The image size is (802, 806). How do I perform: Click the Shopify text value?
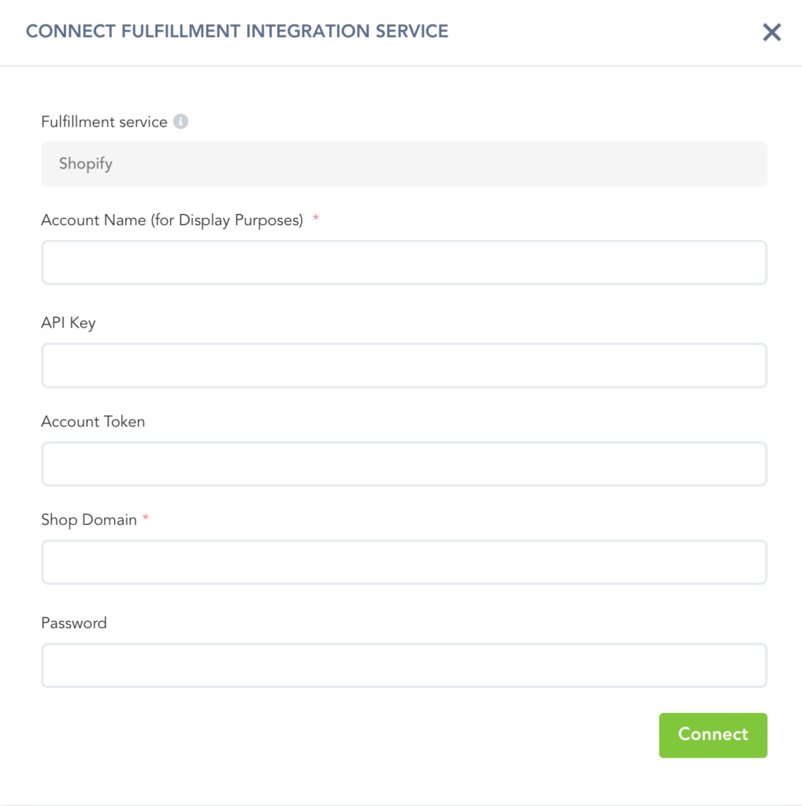pyautogui.click(x=86, y=165)
